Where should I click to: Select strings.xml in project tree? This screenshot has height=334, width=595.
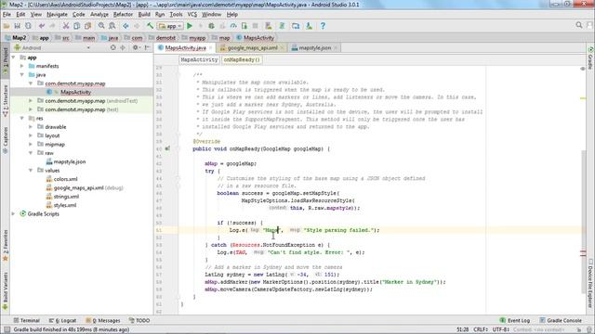(66, 197)
